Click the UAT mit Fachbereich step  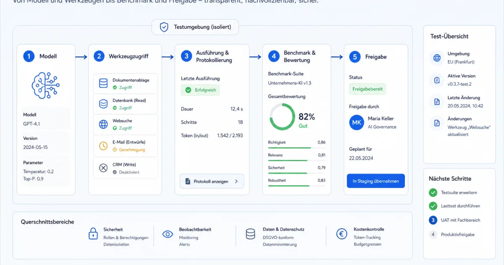click(460, 220)
